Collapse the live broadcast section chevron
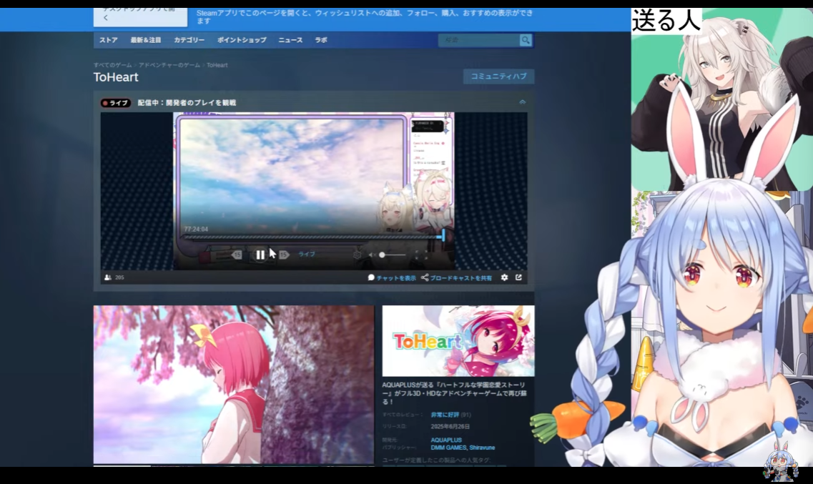Screen dimensions: 813x484 pyautogui.click(x=522, y=103)
